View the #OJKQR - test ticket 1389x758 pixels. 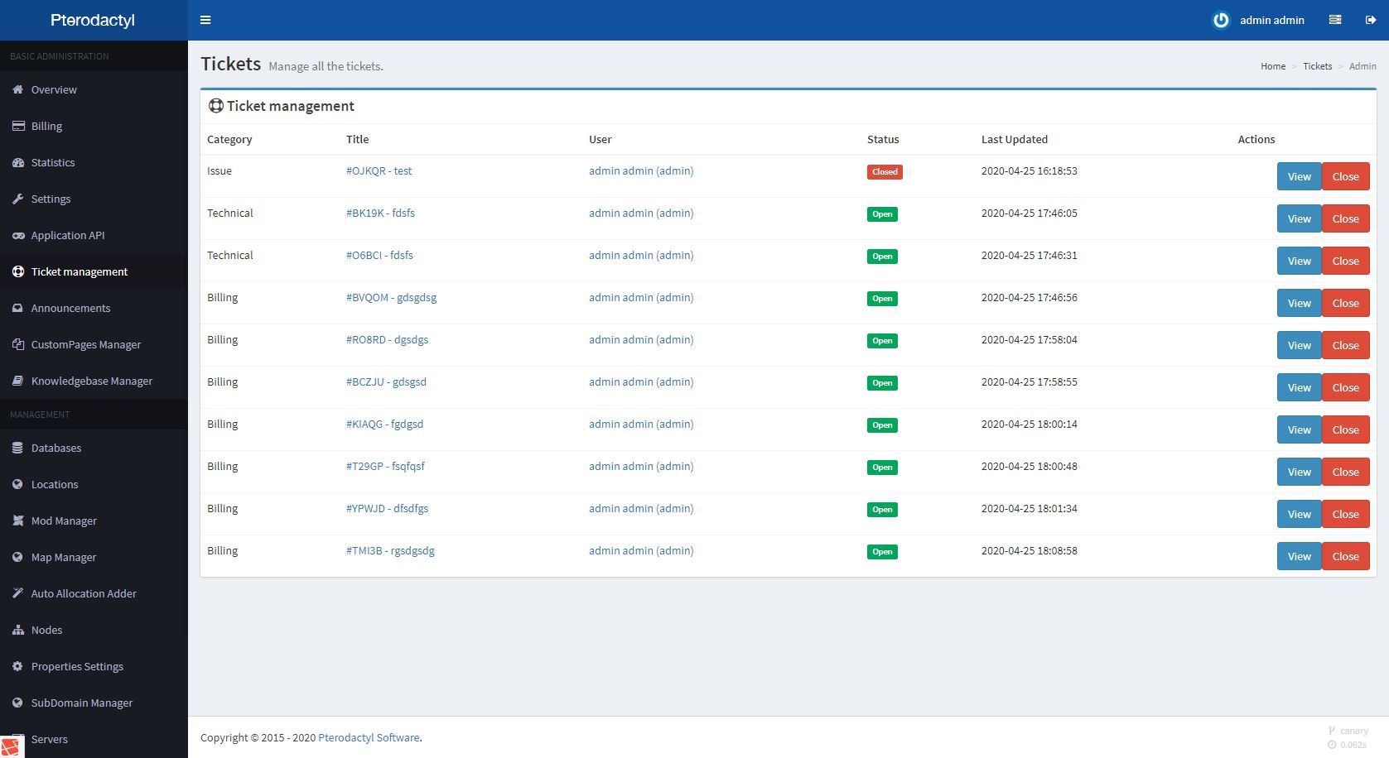pos(1299,176)
